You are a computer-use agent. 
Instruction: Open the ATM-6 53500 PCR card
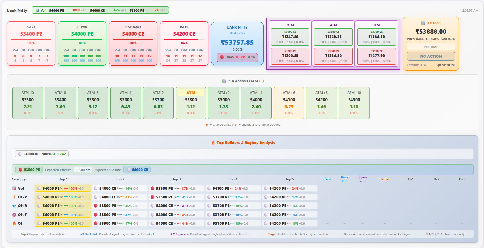[93, 103]
